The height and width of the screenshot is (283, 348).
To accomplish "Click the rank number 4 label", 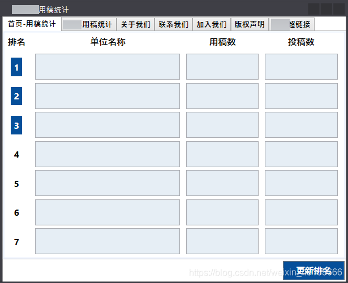I will point(16,154).
